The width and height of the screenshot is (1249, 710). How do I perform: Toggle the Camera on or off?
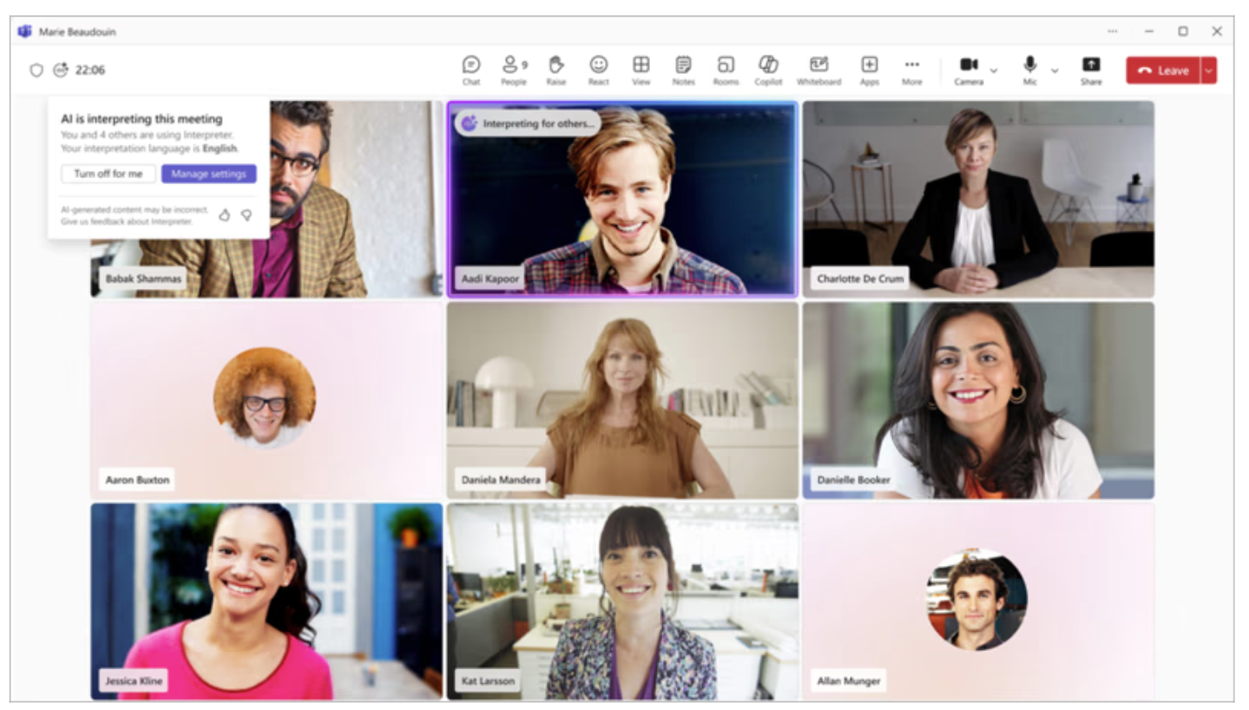tap(969, 69)
